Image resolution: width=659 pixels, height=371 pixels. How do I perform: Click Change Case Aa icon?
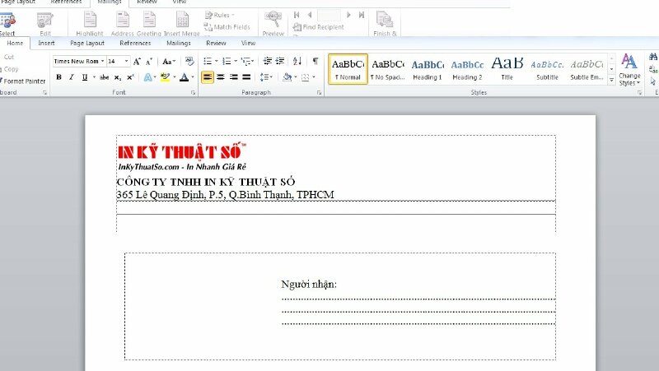[x=167, y=61]
